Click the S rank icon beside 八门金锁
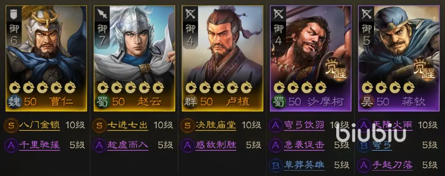The width and height of the screenshot is (445, 176). pos(11,125)
